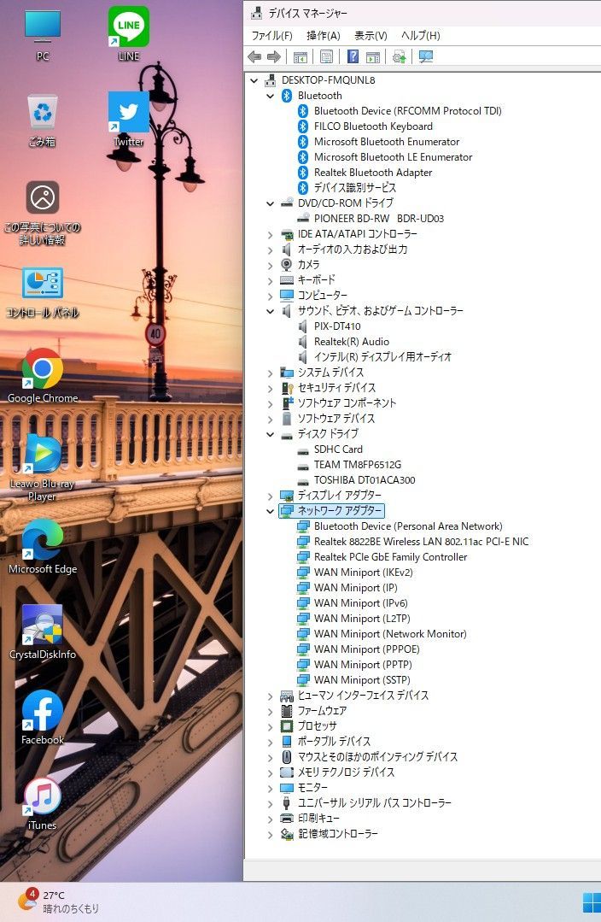Click the update driver toolbar icon

click(x=400, y=56)
